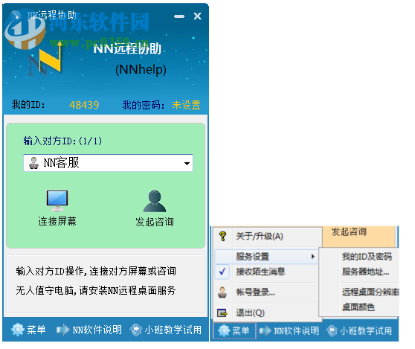
Task: Click the ID number 48439
Action: 84,105
